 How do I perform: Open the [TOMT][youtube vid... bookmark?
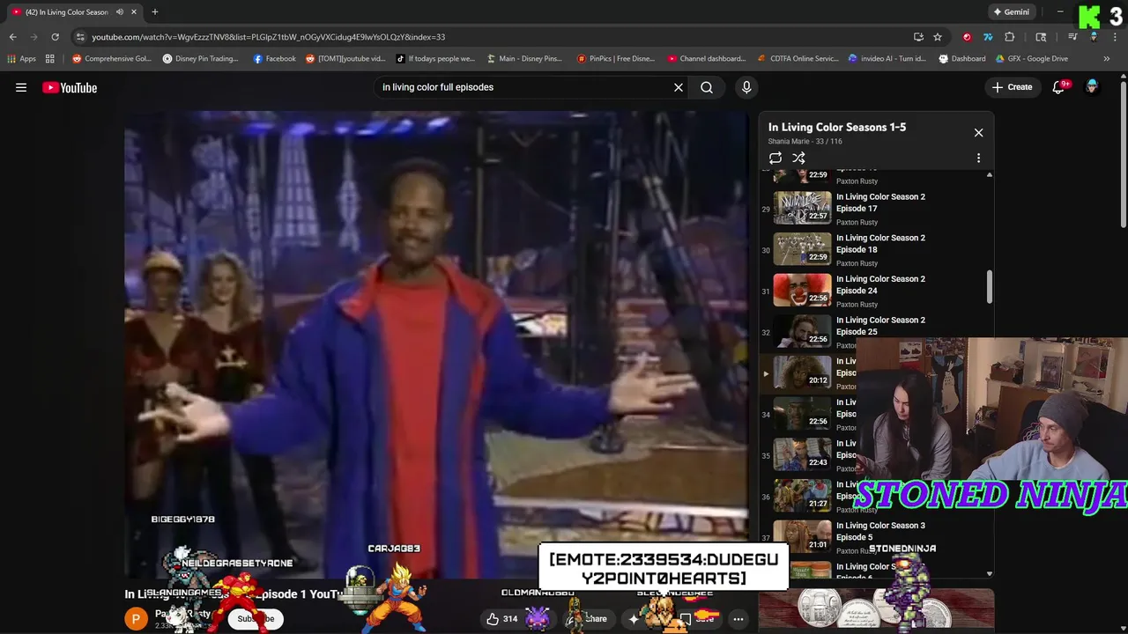click(x=345, y=59)
